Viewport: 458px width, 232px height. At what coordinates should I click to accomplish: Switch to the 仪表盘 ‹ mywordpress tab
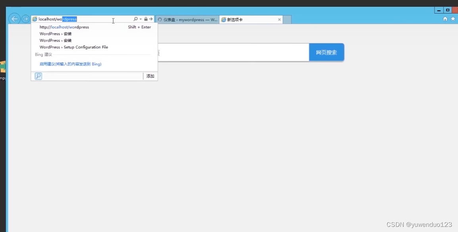point(187,19)
